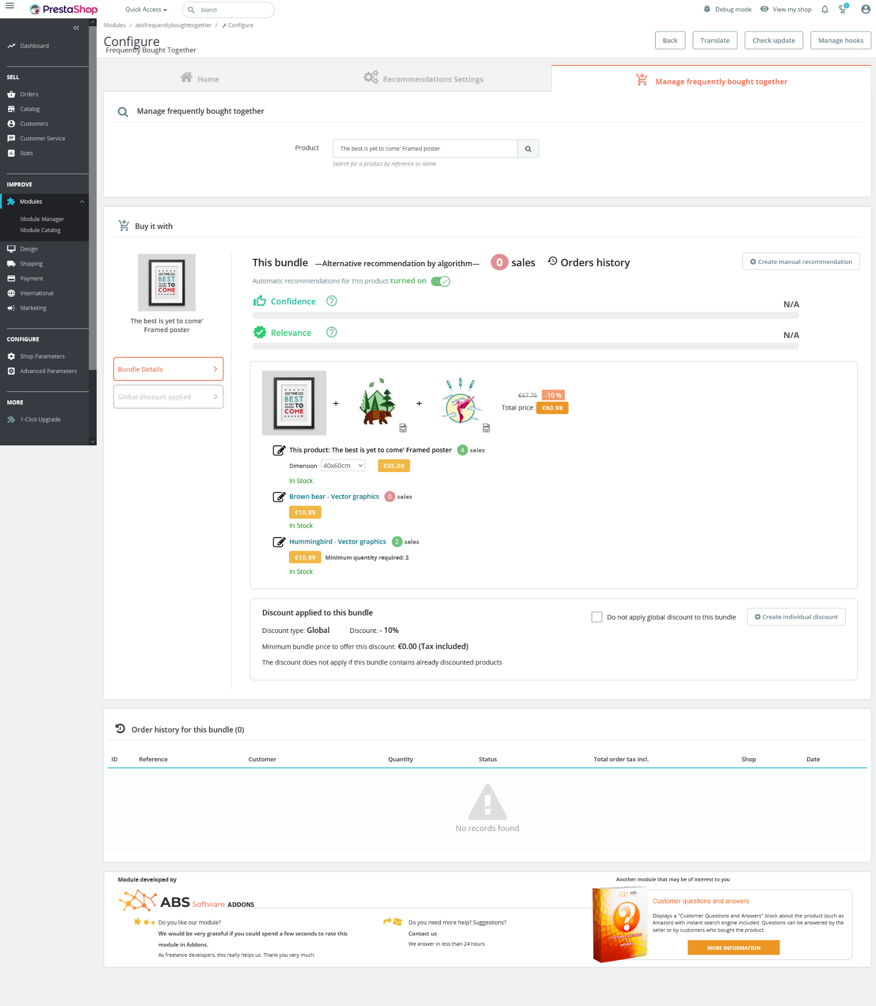
Task: Expand the Global discount applied item
Action: pos(168,397)
